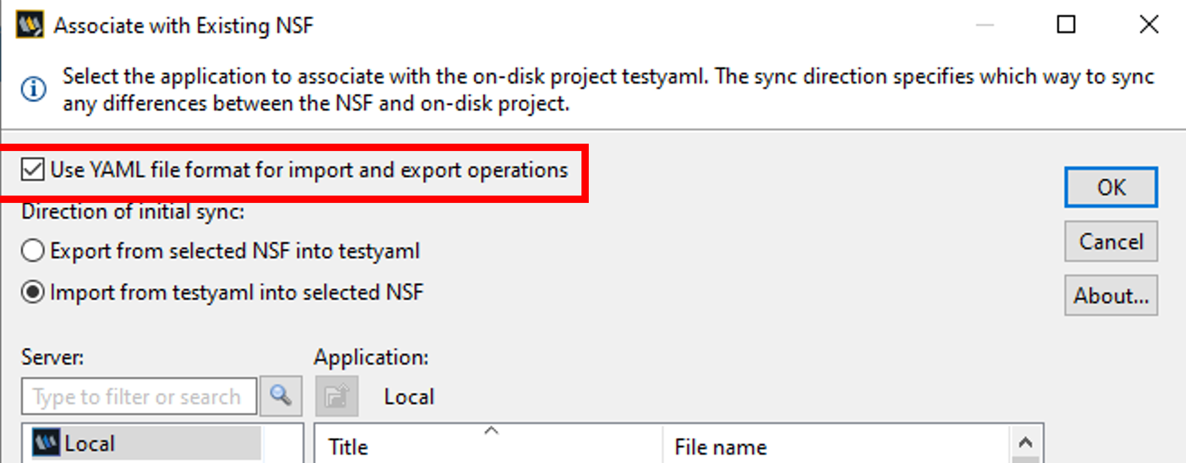Confirm the association with OK
Viewport: 1186px width, 463px height.
1110,187
